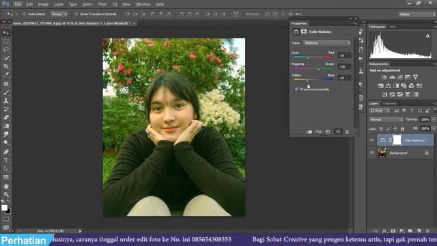
Task: Enable Show Transform Controls checkbox
Action: point(76,14)
